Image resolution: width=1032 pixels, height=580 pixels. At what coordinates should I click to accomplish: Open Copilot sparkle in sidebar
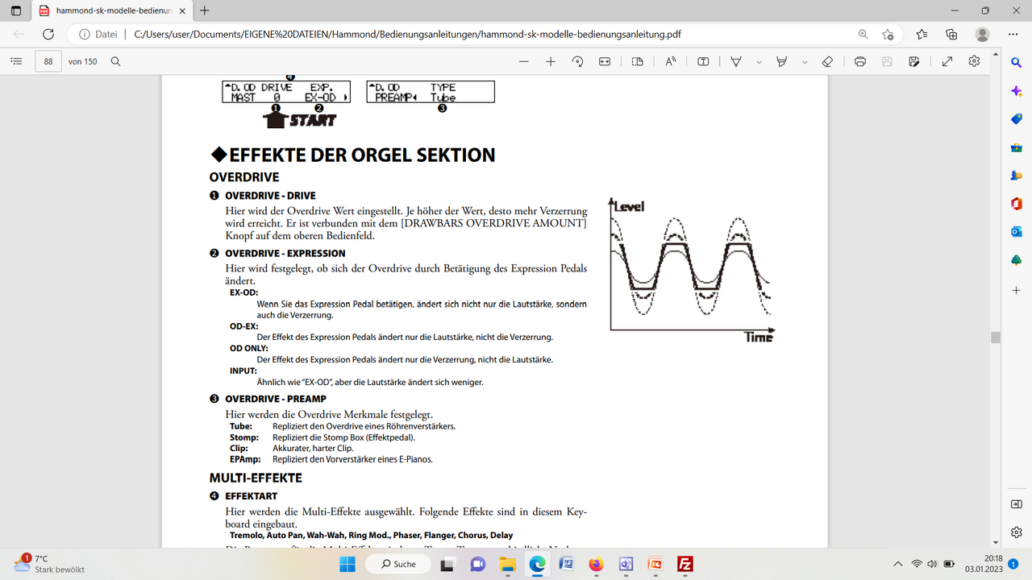(x=1017, y=91)
